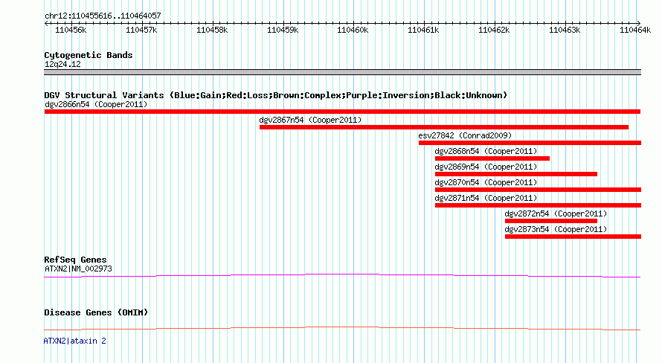Click the Cytogenetic Bands track title
662x363 pixels.
tap(89, 55)
